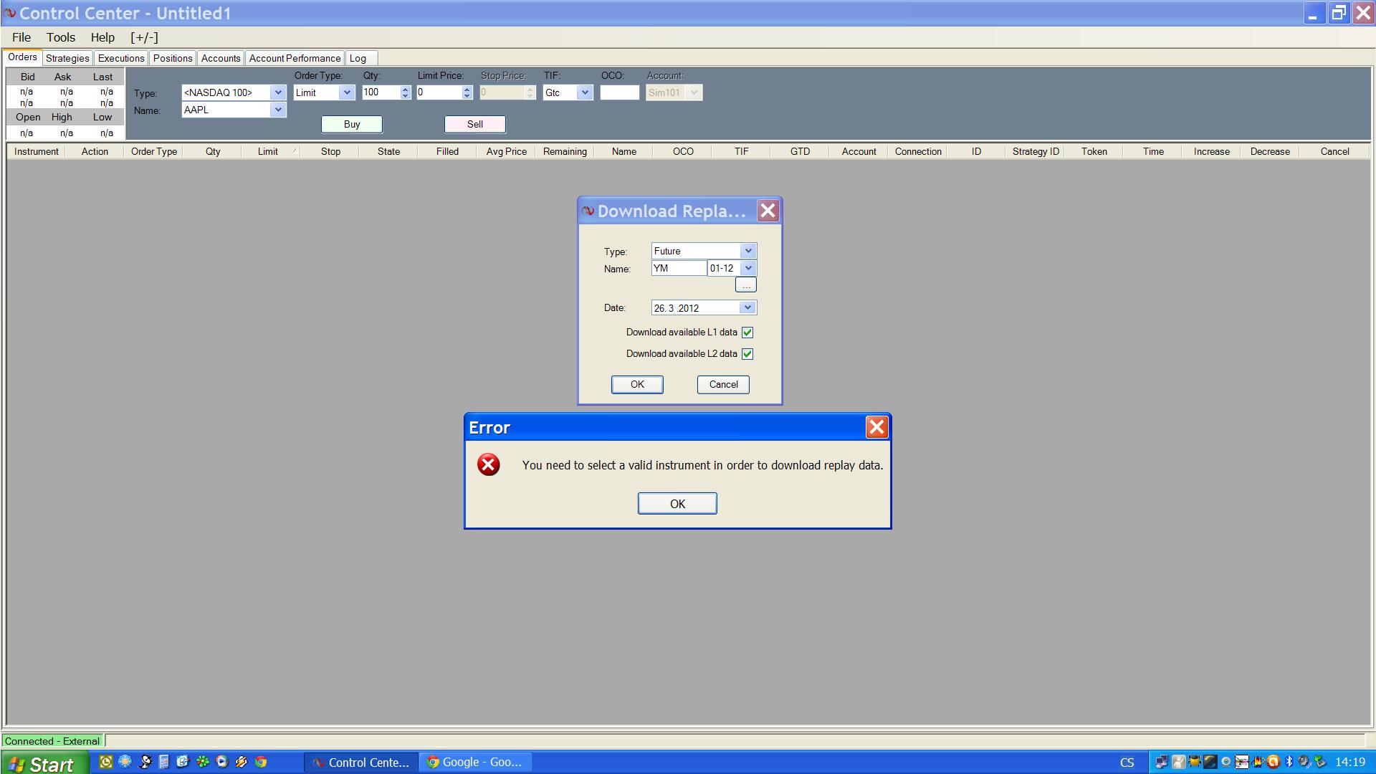The width and height of the screenshot is (1376, 774).
Task: Increase Qty with the spinner up arrow
Action: 405,89
